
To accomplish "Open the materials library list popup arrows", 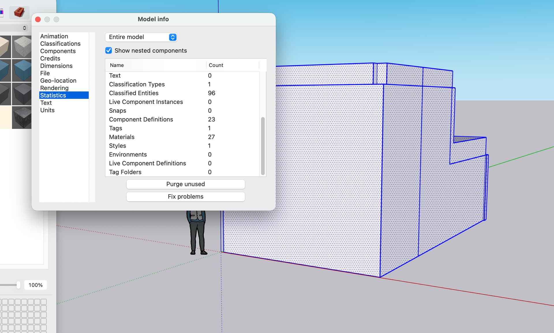I will click(25, 28).
